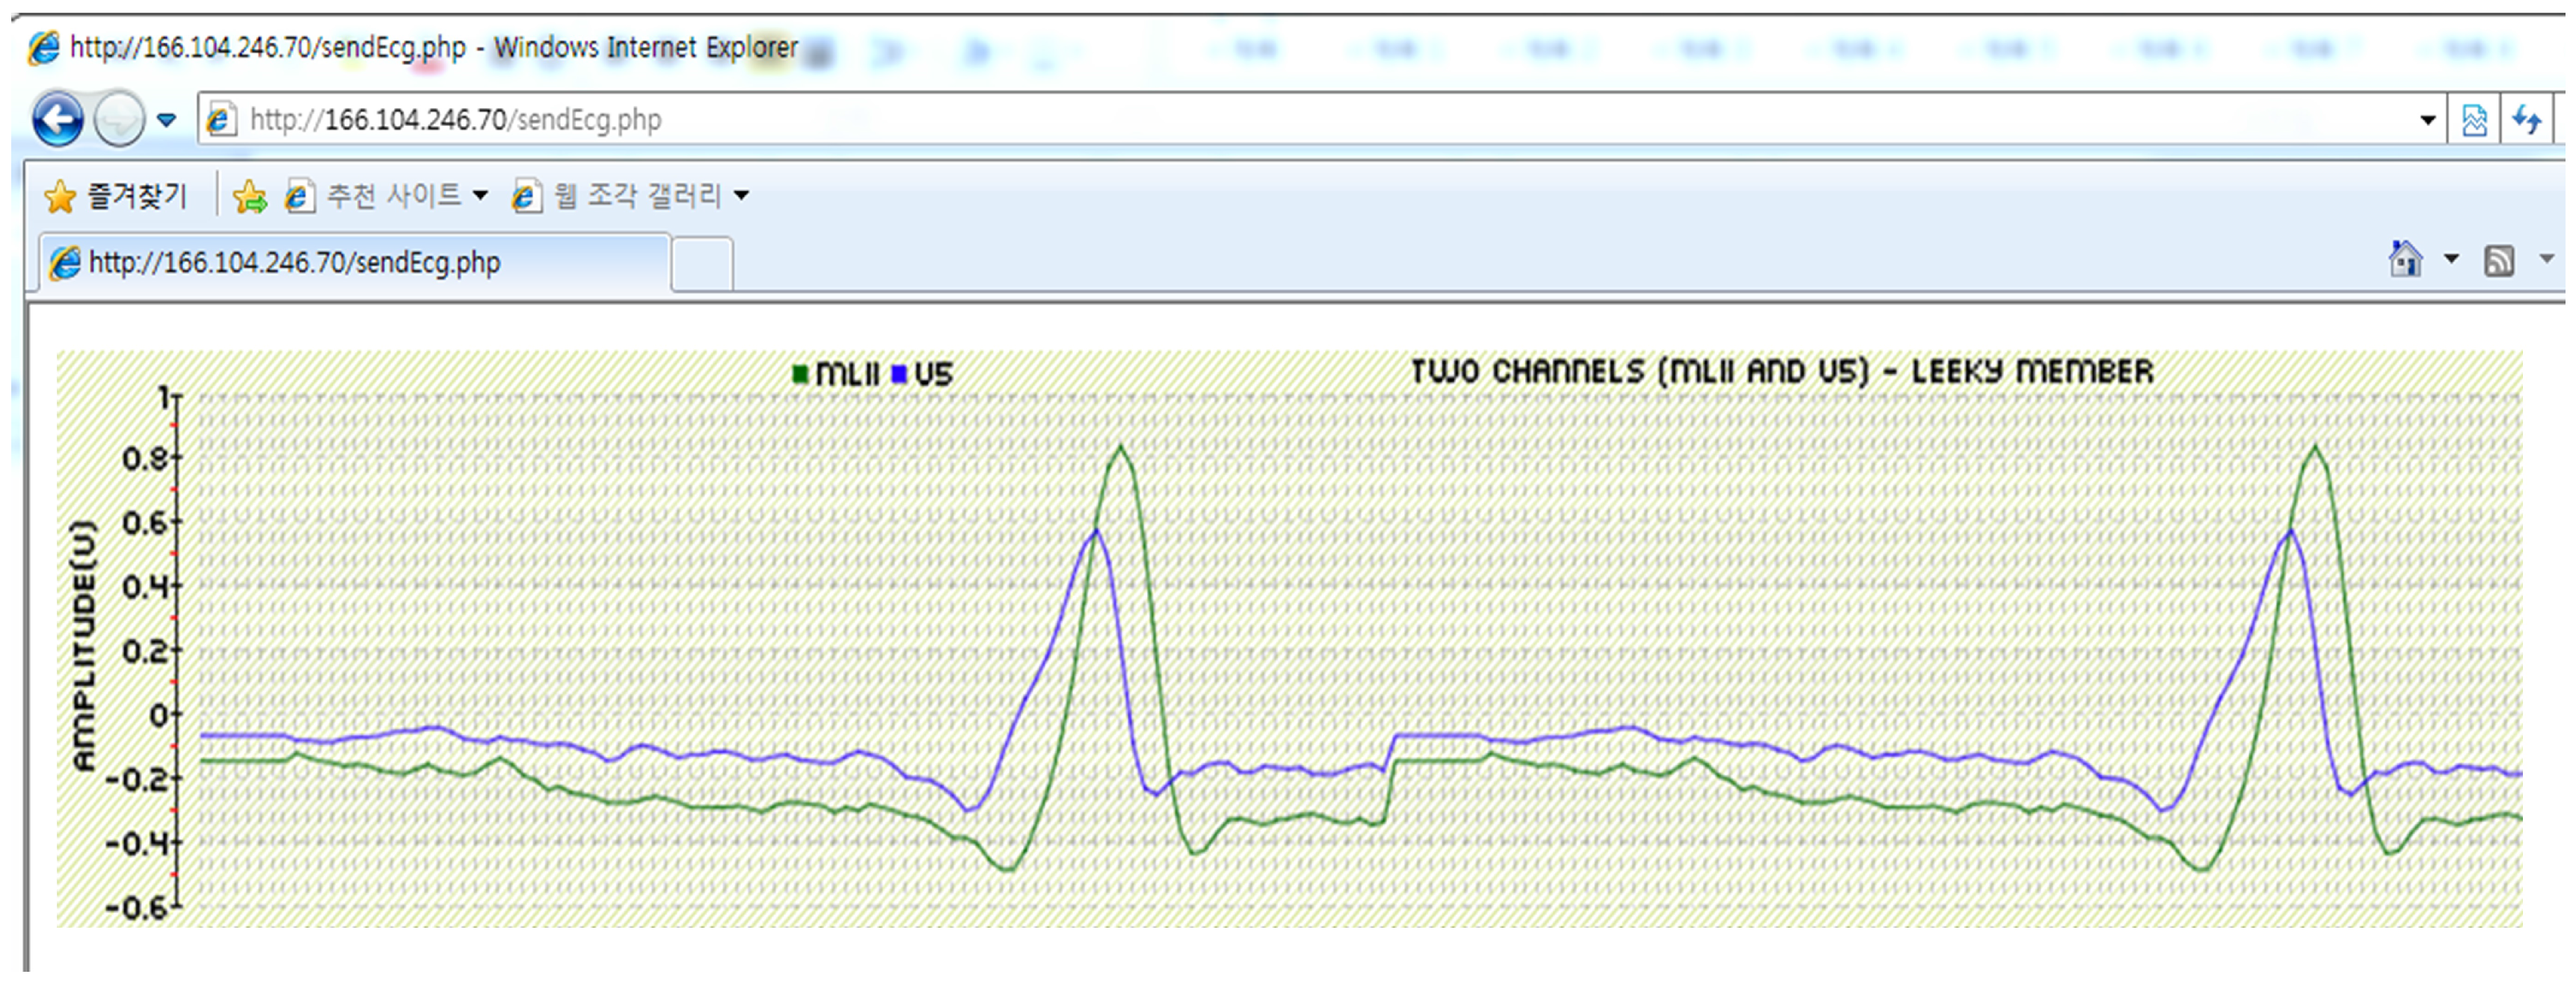
Task: Click the Back navigation arrow button
Action: 57,120
